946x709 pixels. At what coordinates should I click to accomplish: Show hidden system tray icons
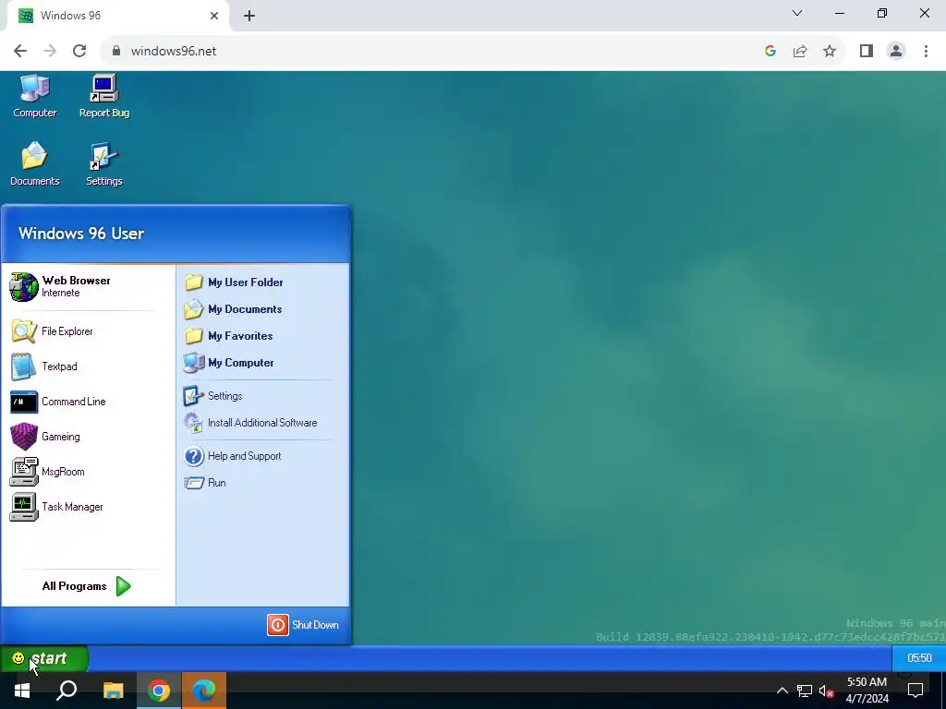(782, 691)
